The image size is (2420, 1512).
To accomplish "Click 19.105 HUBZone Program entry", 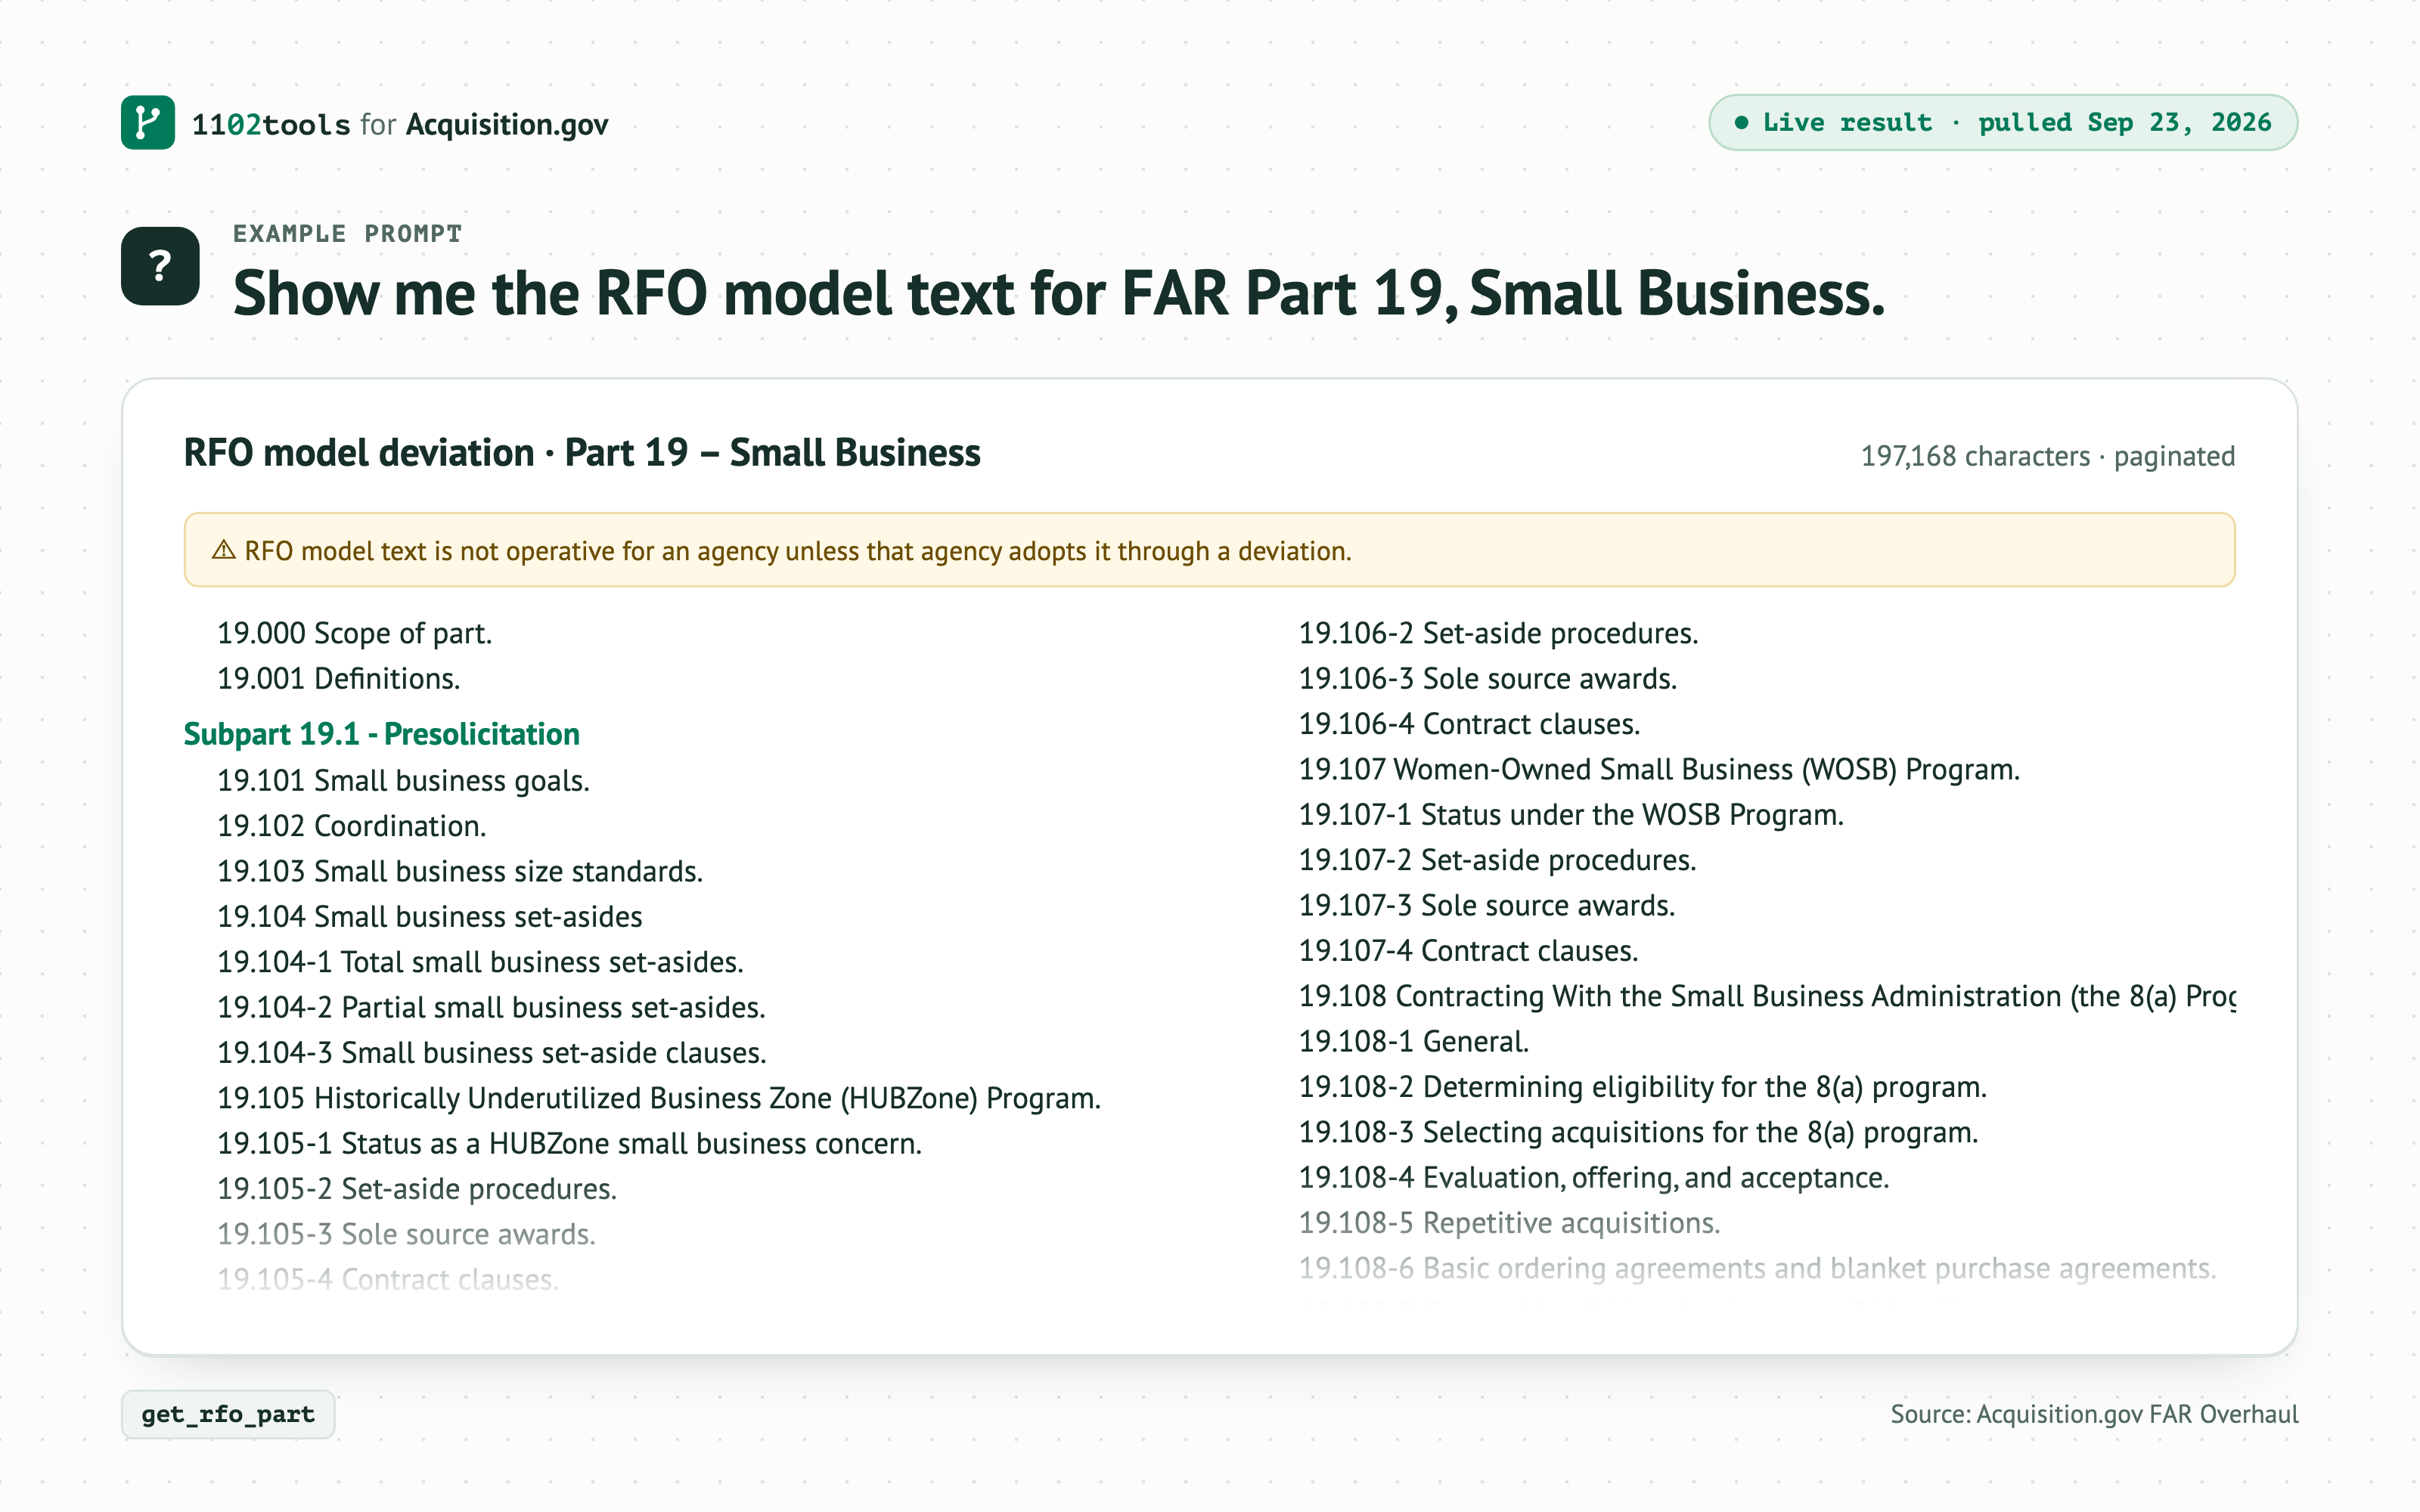I will (x=659, y=1098).
